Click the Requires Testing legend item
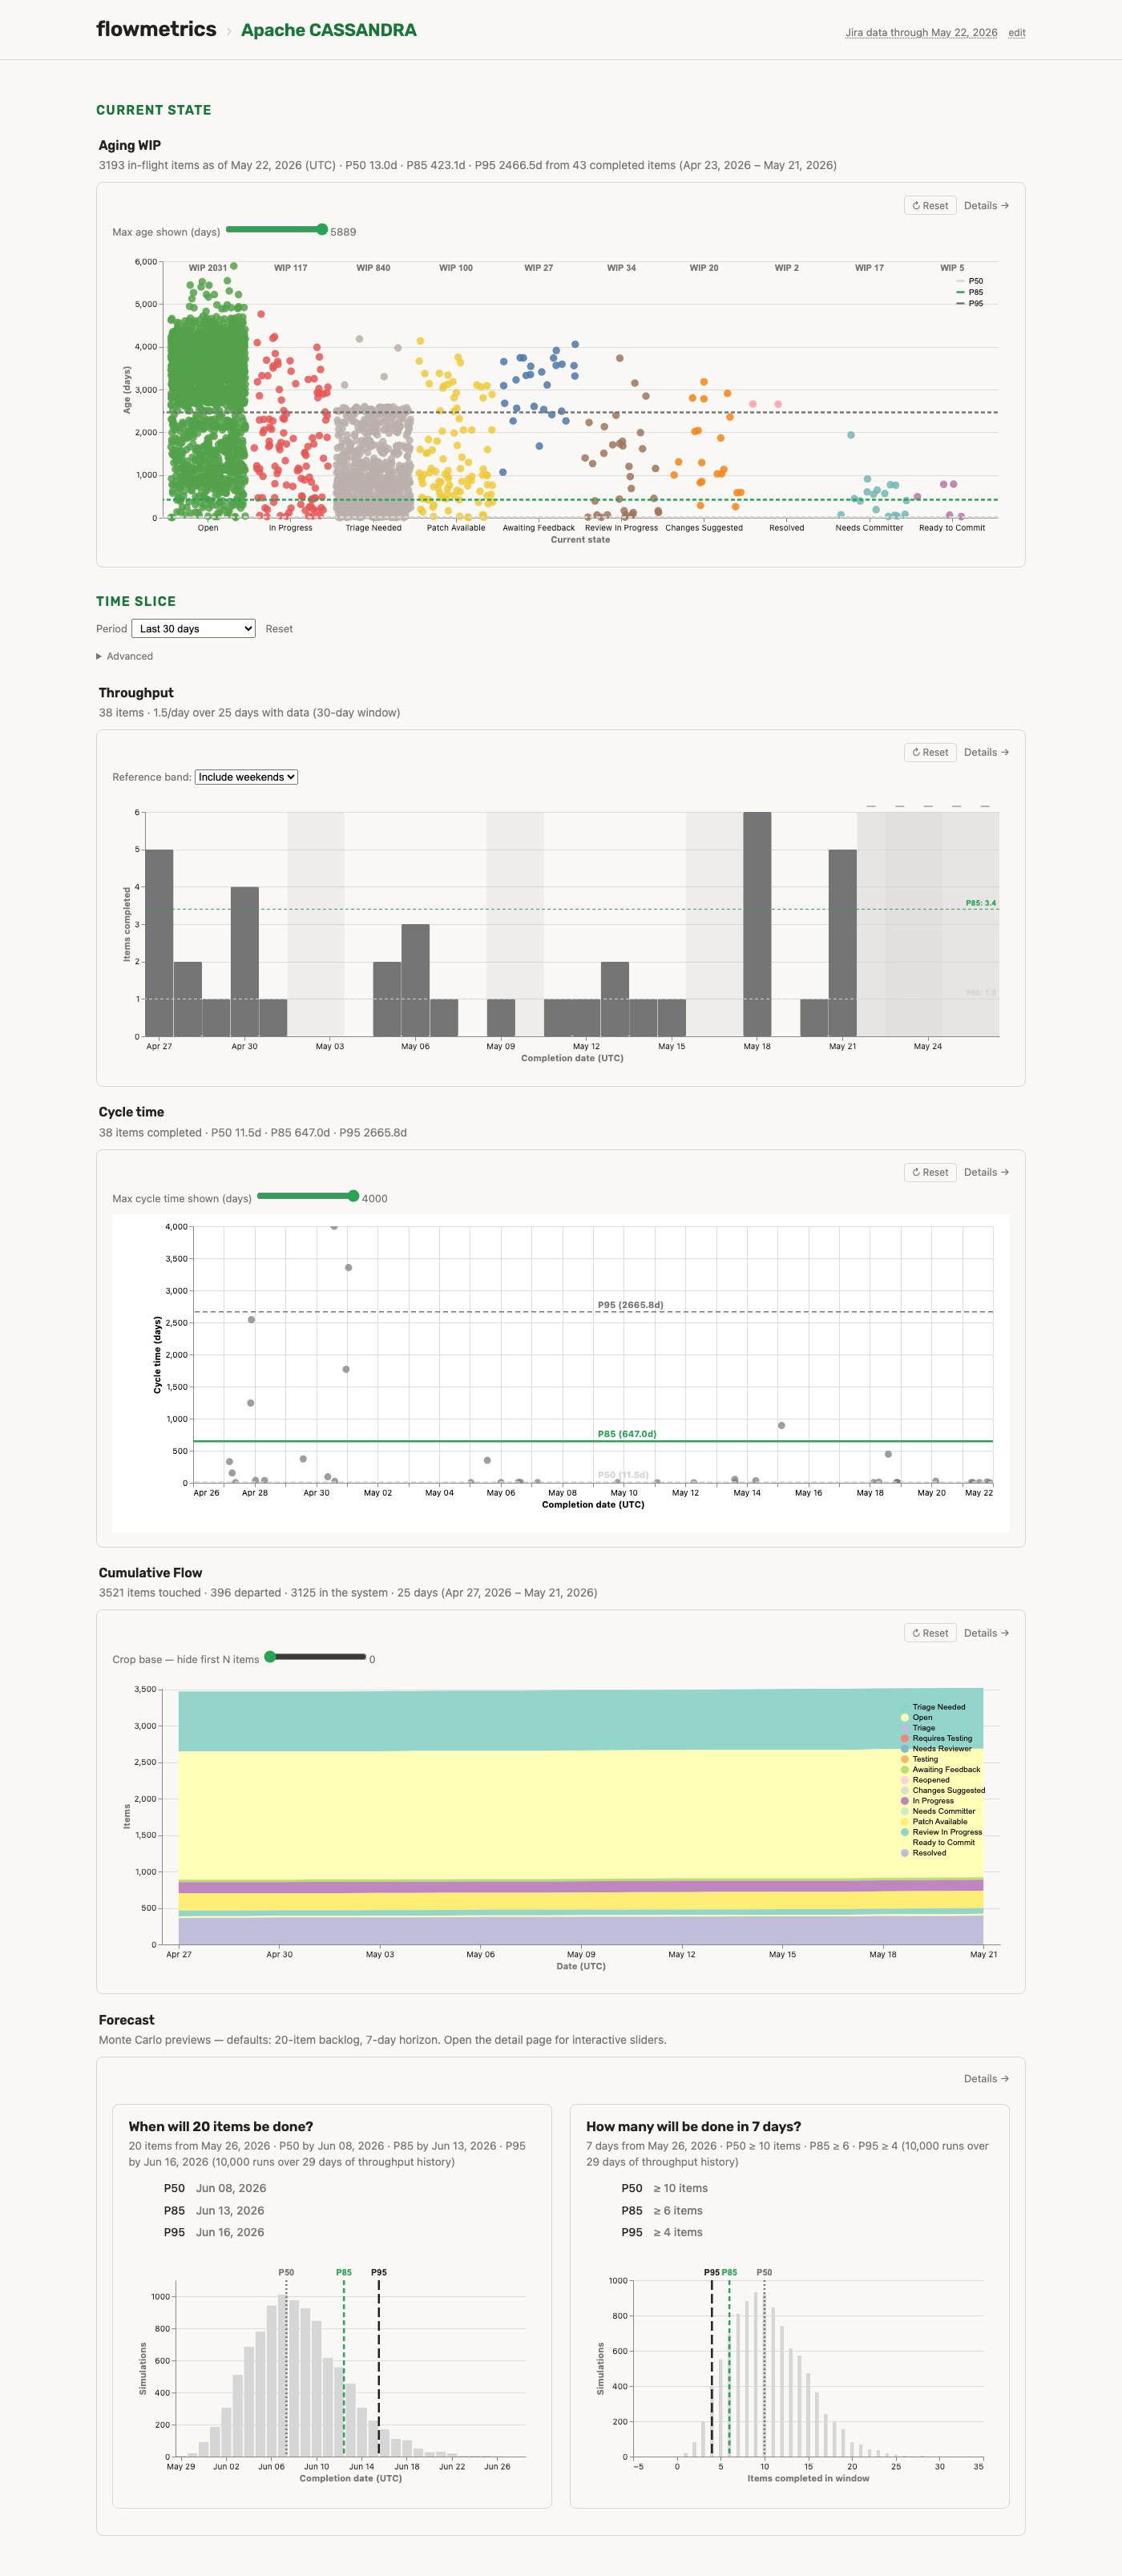The width and height of the screenshot is (1122, 2576). tap(937, 1739)
